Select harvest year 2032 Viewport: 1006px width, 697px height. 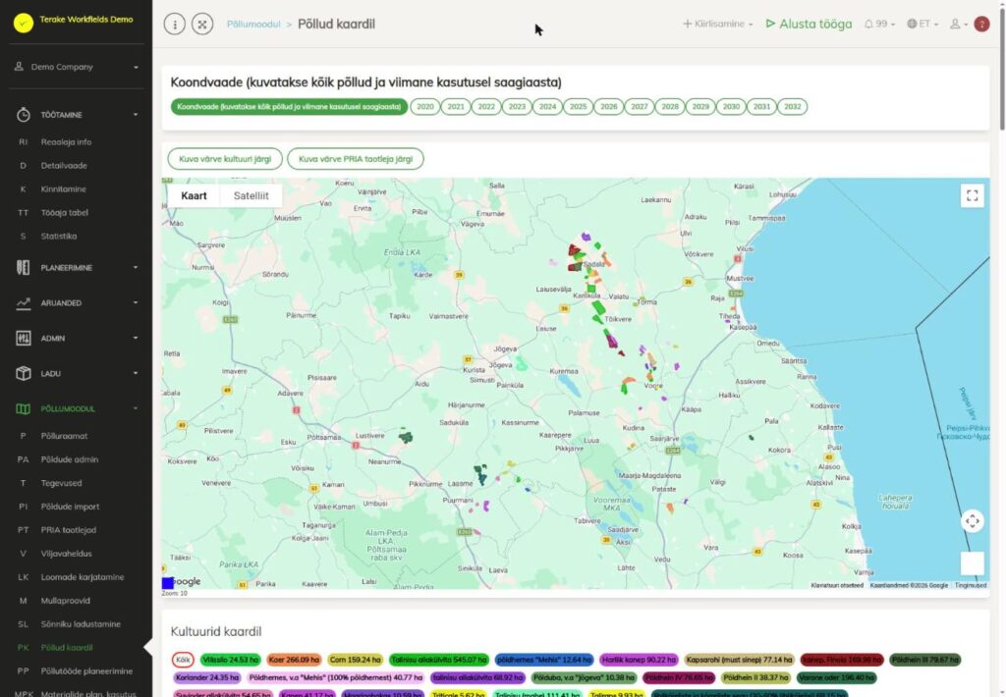coord(793,106)
